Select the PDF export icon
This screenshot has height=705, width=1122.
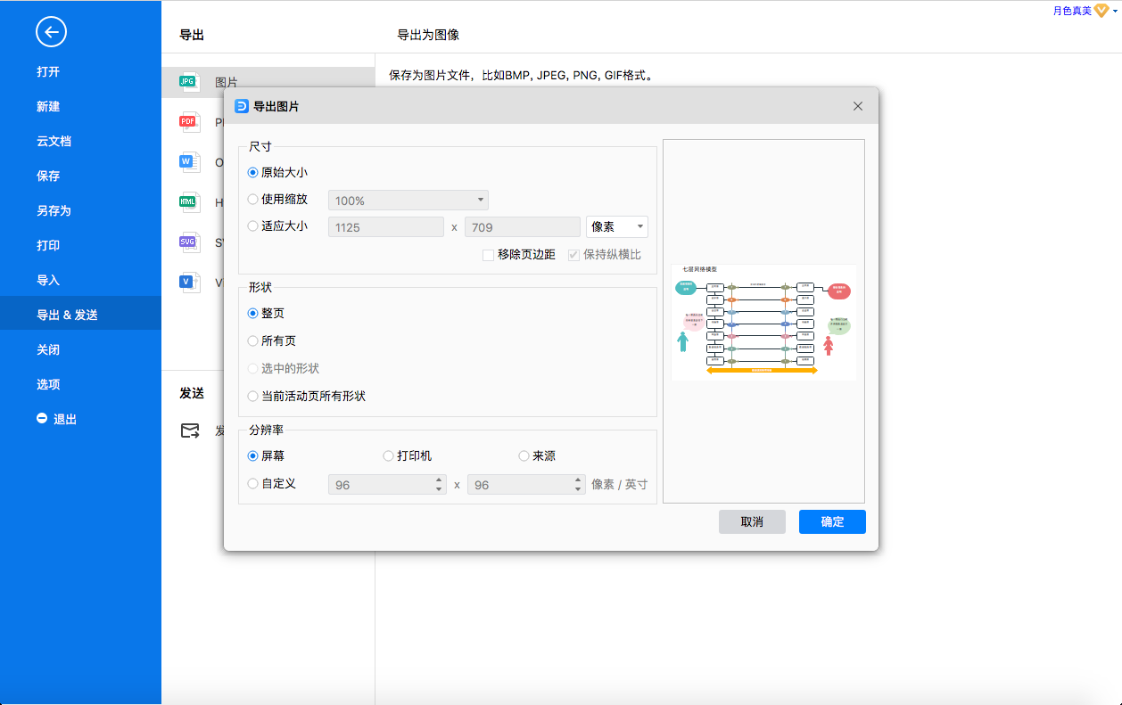[x=188, y=122]
